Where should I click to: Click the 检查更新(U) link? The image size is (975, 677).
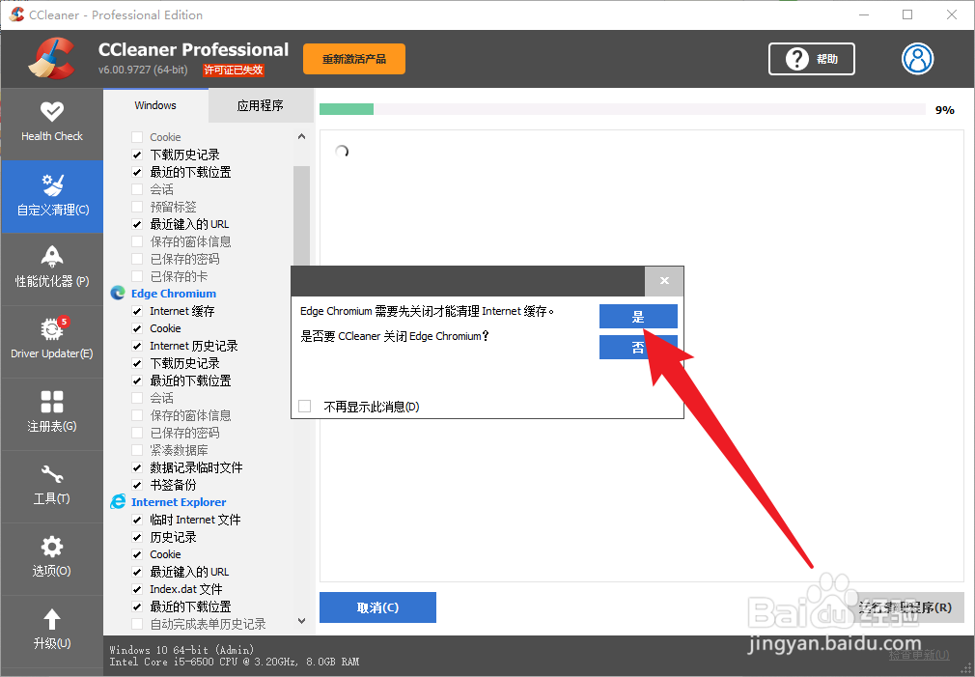click(x=918, y=655)
